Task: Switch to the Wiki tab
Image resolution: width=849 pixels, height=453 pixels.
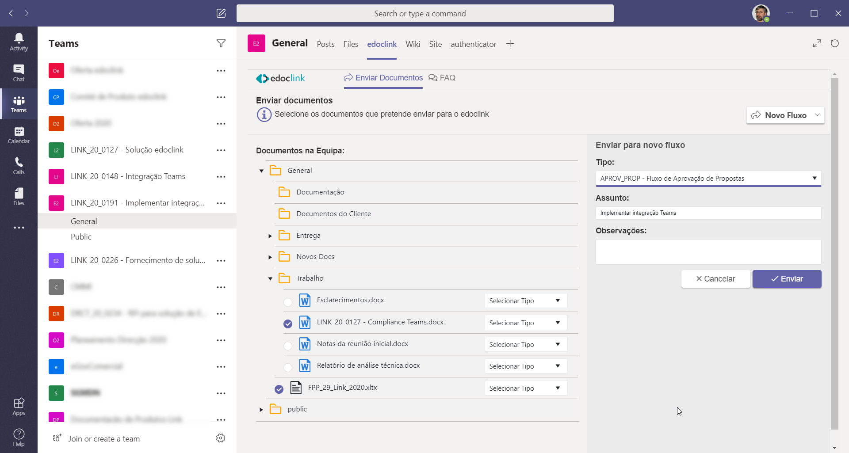Action: coord(413,44)
